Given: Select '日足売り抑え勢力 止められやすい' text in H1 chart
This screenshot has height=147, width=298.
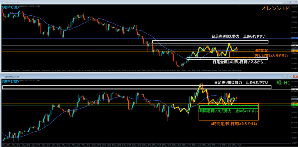Looking at the screenshot, I should tap(241, 83).
